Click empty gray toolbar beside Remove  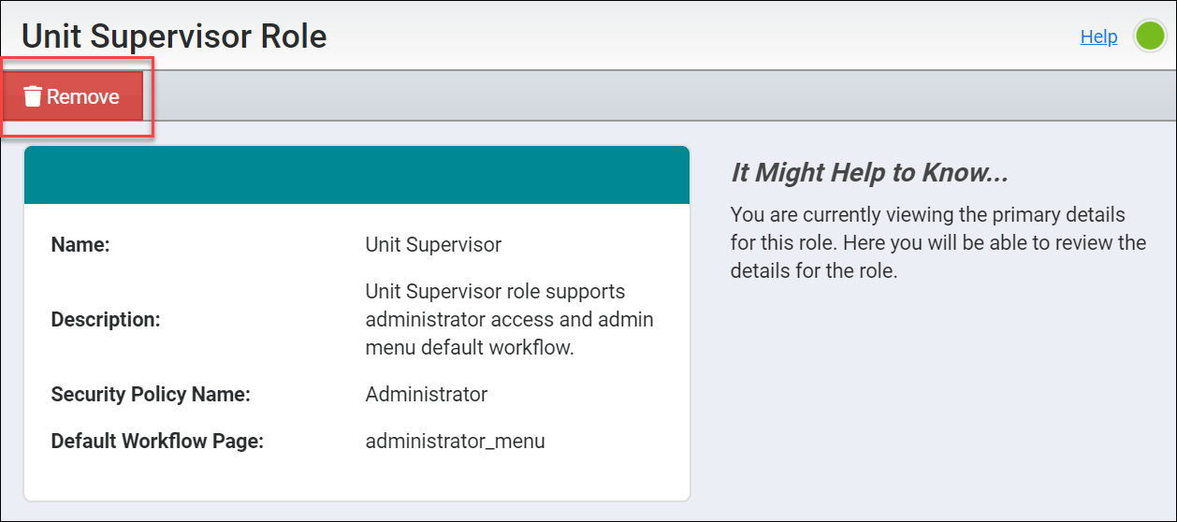click(x=655, y=96)
